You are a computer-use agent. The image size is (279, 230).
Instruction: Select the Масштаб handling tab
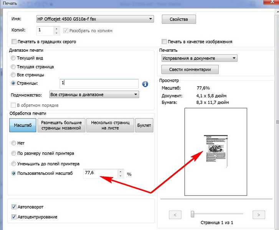tap(23, 125)
